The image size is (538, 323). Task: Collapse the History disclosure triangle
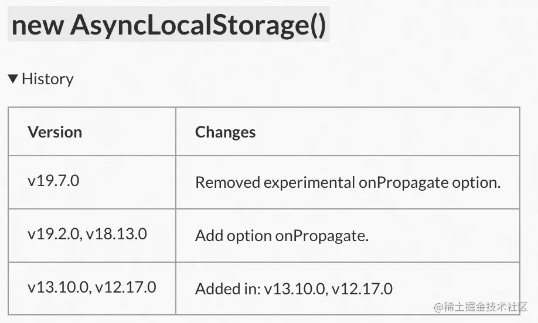(x=13, y=79)
